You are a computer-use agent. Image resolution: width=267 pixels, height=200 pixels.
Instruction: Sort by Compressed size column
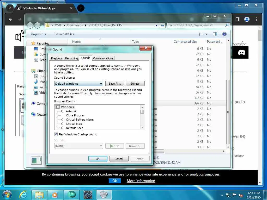pos(185,42)
